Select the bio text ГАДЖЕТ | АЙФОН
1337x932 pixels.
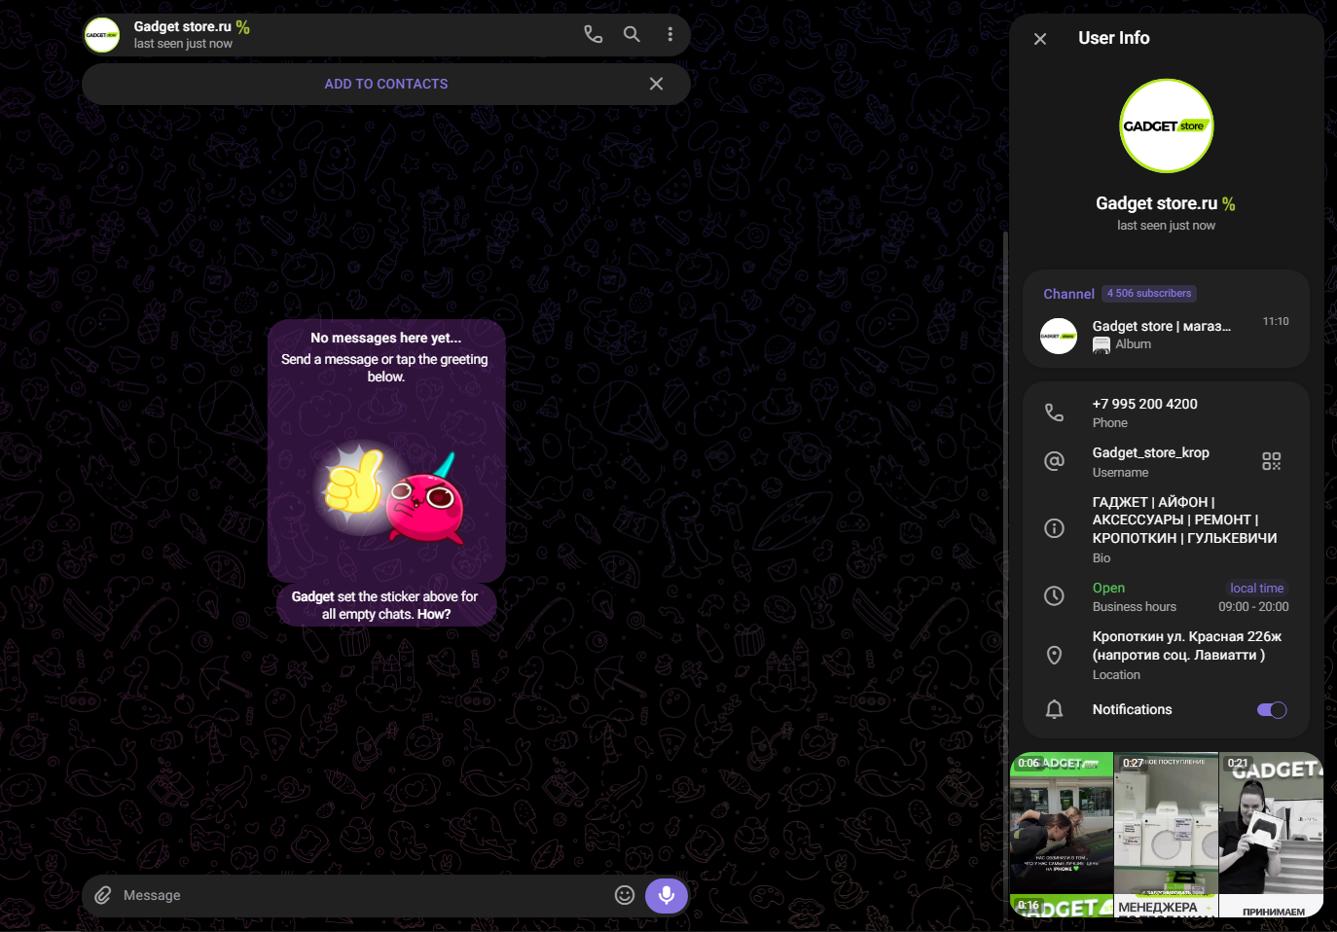pyautogui.click(x=1185, y=520)
